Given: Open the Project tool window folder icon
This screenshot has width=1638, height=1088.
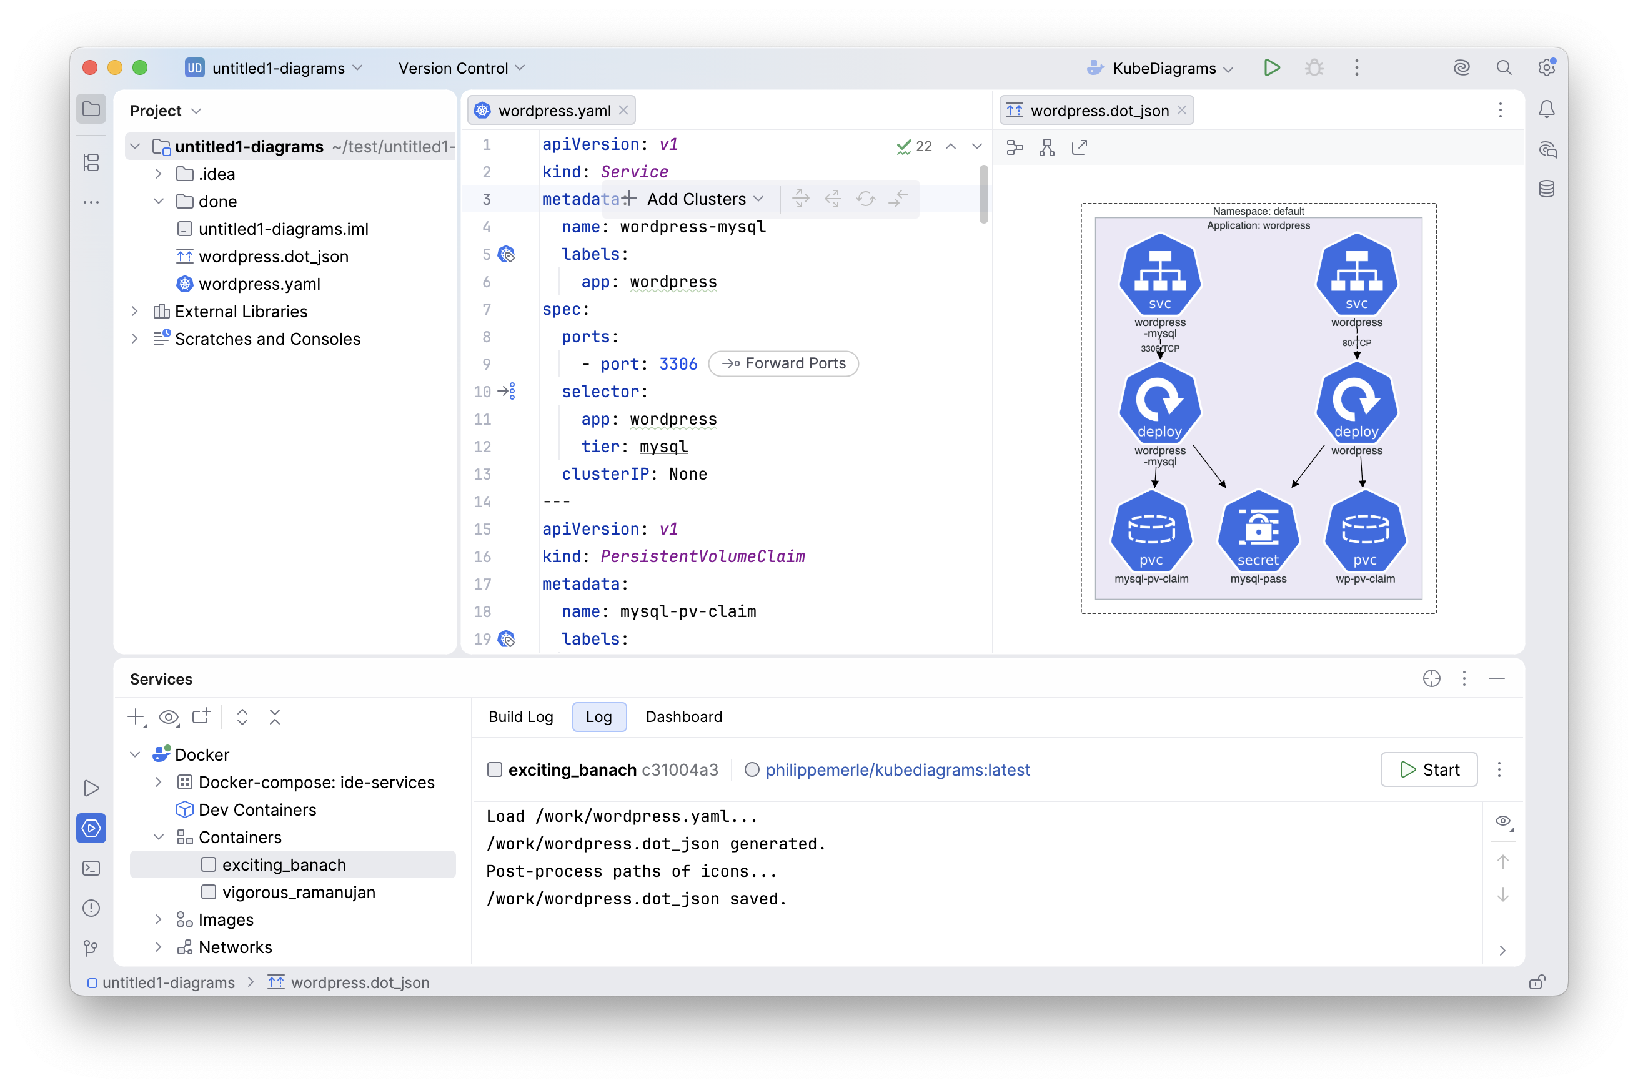Looking at the screenshot, I should point(91,109).
